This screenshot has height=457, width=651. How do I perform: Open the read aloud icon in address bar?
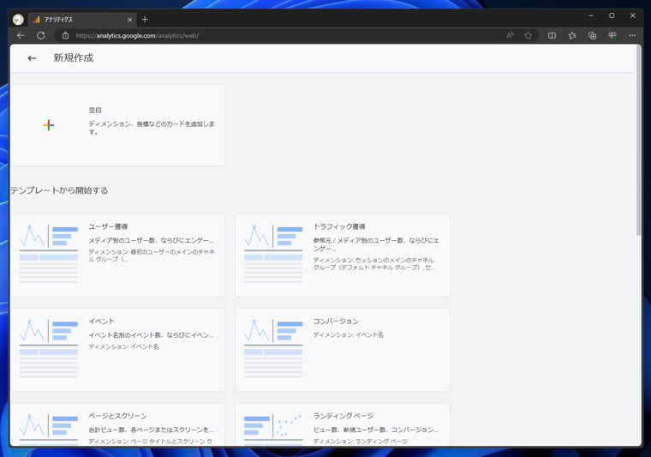coord(510,36)
